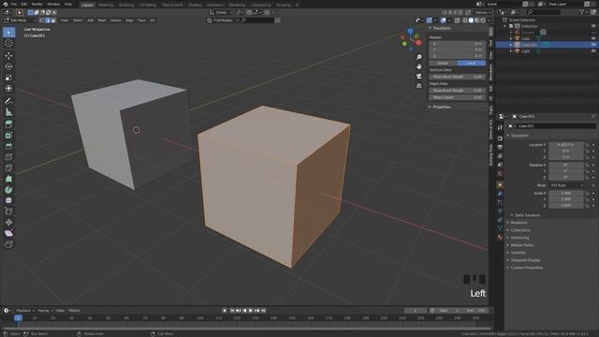The image size is (599, 337).
Task: Enable edge select mode
Action: (48, 21)
